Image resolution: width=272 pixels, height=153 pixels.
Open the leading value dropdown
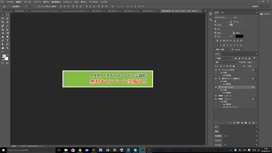coord(243,22)
